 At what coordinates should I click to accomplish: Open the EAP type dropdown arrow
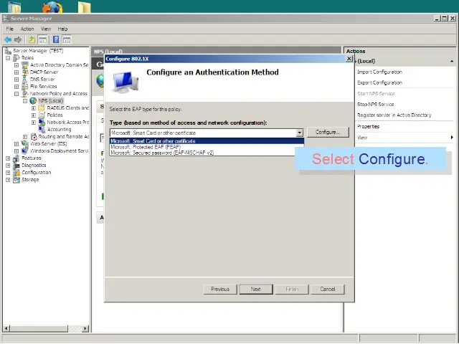[x=299, y=133]
